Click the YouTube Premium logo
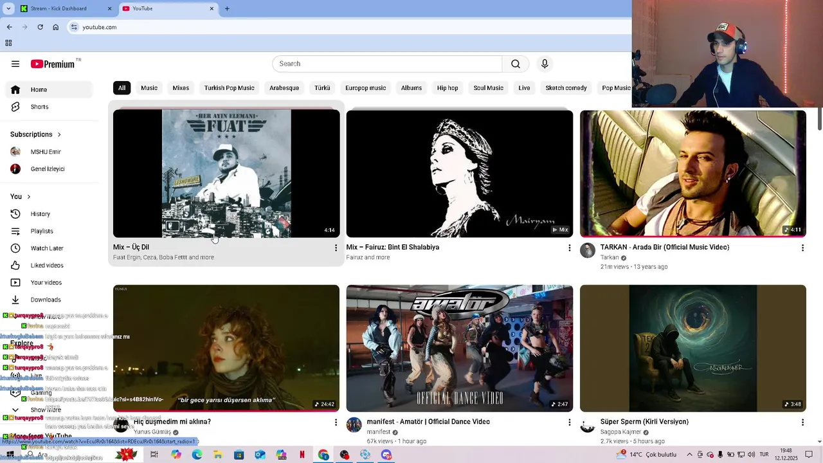This screenshot has width=823, height=463. [53, 64]
